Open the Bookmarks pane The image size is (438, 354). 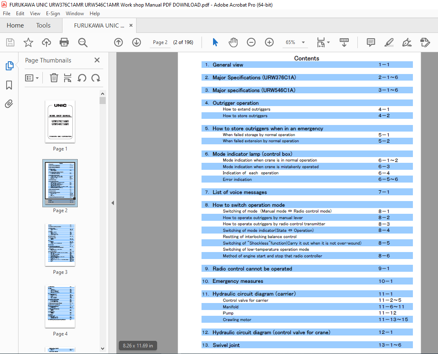9,85
